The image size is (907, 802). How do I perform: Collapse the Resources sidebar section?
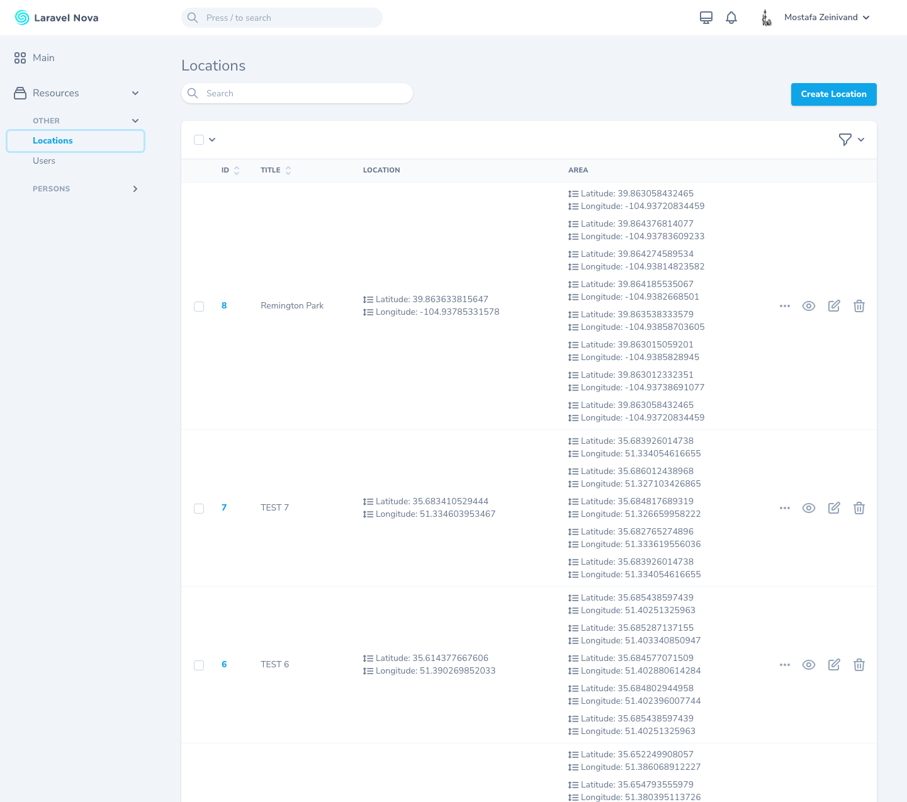click(x=135, y=93)
